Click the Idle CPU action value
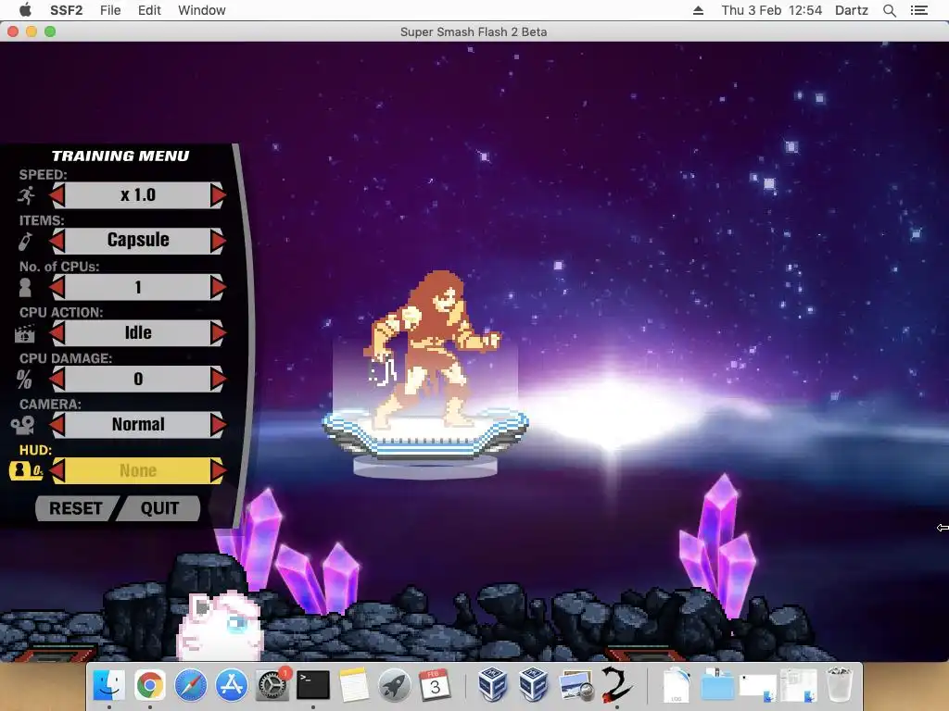Screen dimensions: 949x711 (x=138, y=332)
